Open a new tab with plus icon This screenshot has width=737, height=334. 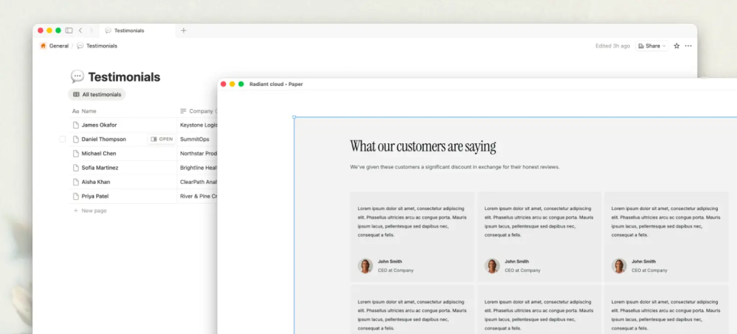(x=183, y=31)
